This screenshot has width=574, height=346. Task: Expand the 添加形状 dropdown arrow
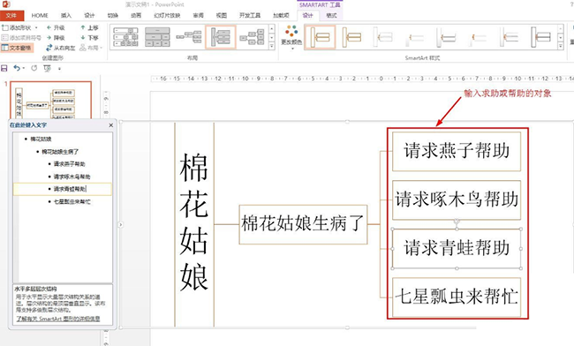[x=36, y=27]
